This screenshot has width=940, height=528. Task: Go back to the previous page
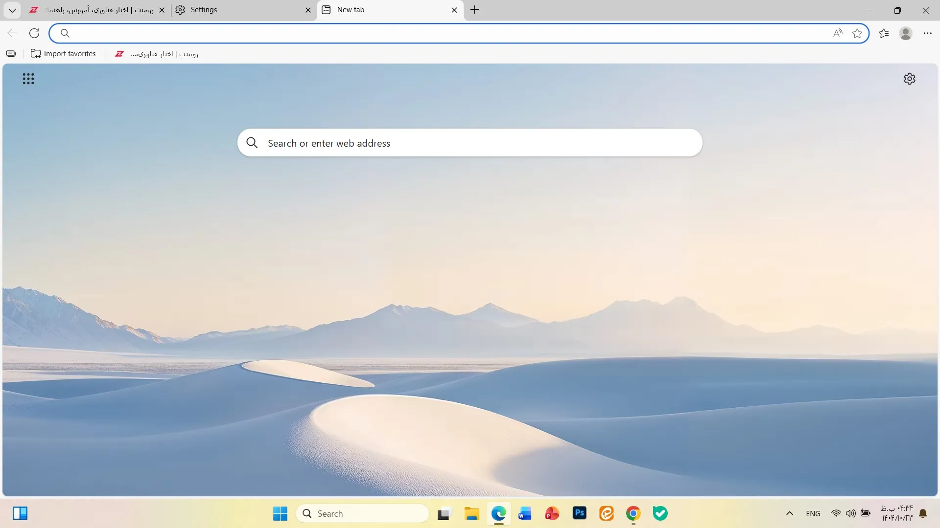[x=12, y=33]
